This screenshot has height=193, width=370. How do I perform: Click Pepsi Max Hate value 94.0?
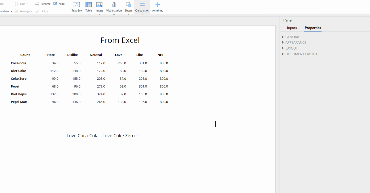pos(55,102)
